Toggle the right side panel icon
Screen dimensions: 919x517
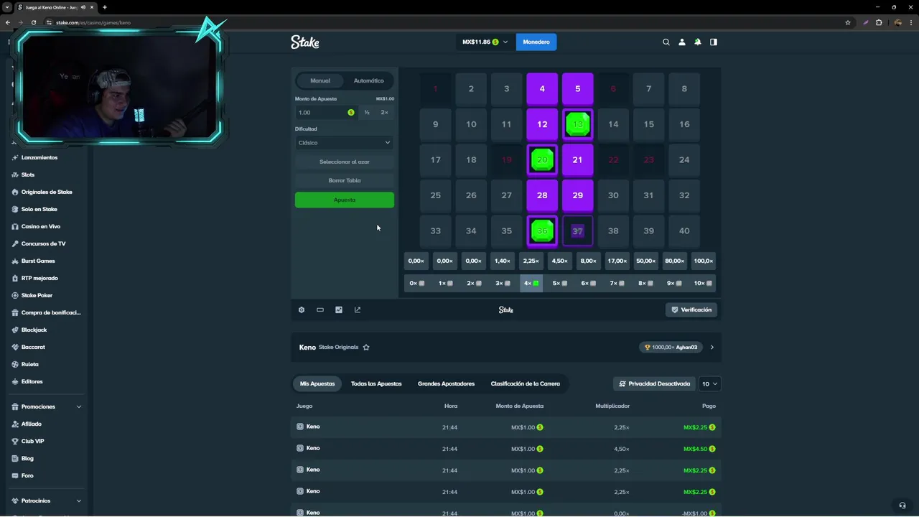coord(714,42)
